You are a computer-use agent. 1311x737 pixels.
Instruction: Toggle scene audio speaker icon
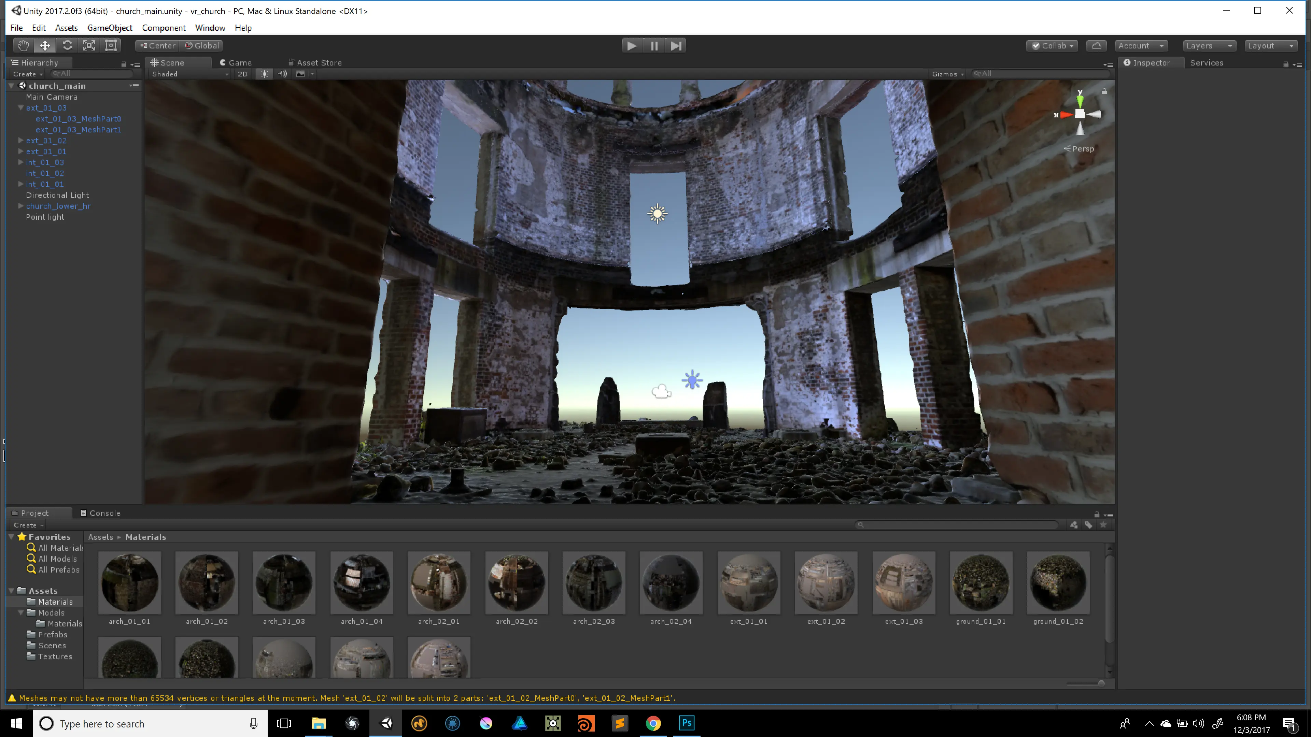282,74
